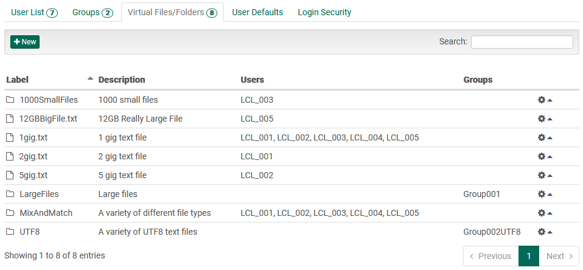Viewport: 583px width, 270px height.
Task: Click the Next pagination button
Action: (559, 256)
